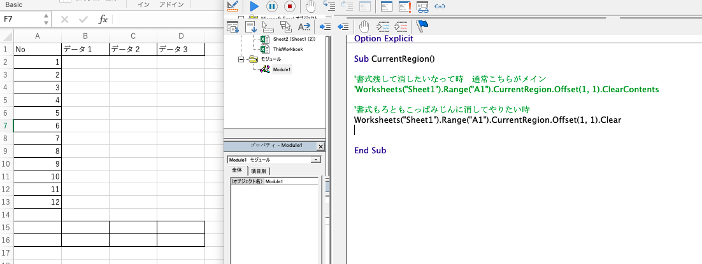Image resolution: width=702 pixels, height=264 pixels.
Task: Click the 'Option Explicit' code line
Action: coord(383,38)
